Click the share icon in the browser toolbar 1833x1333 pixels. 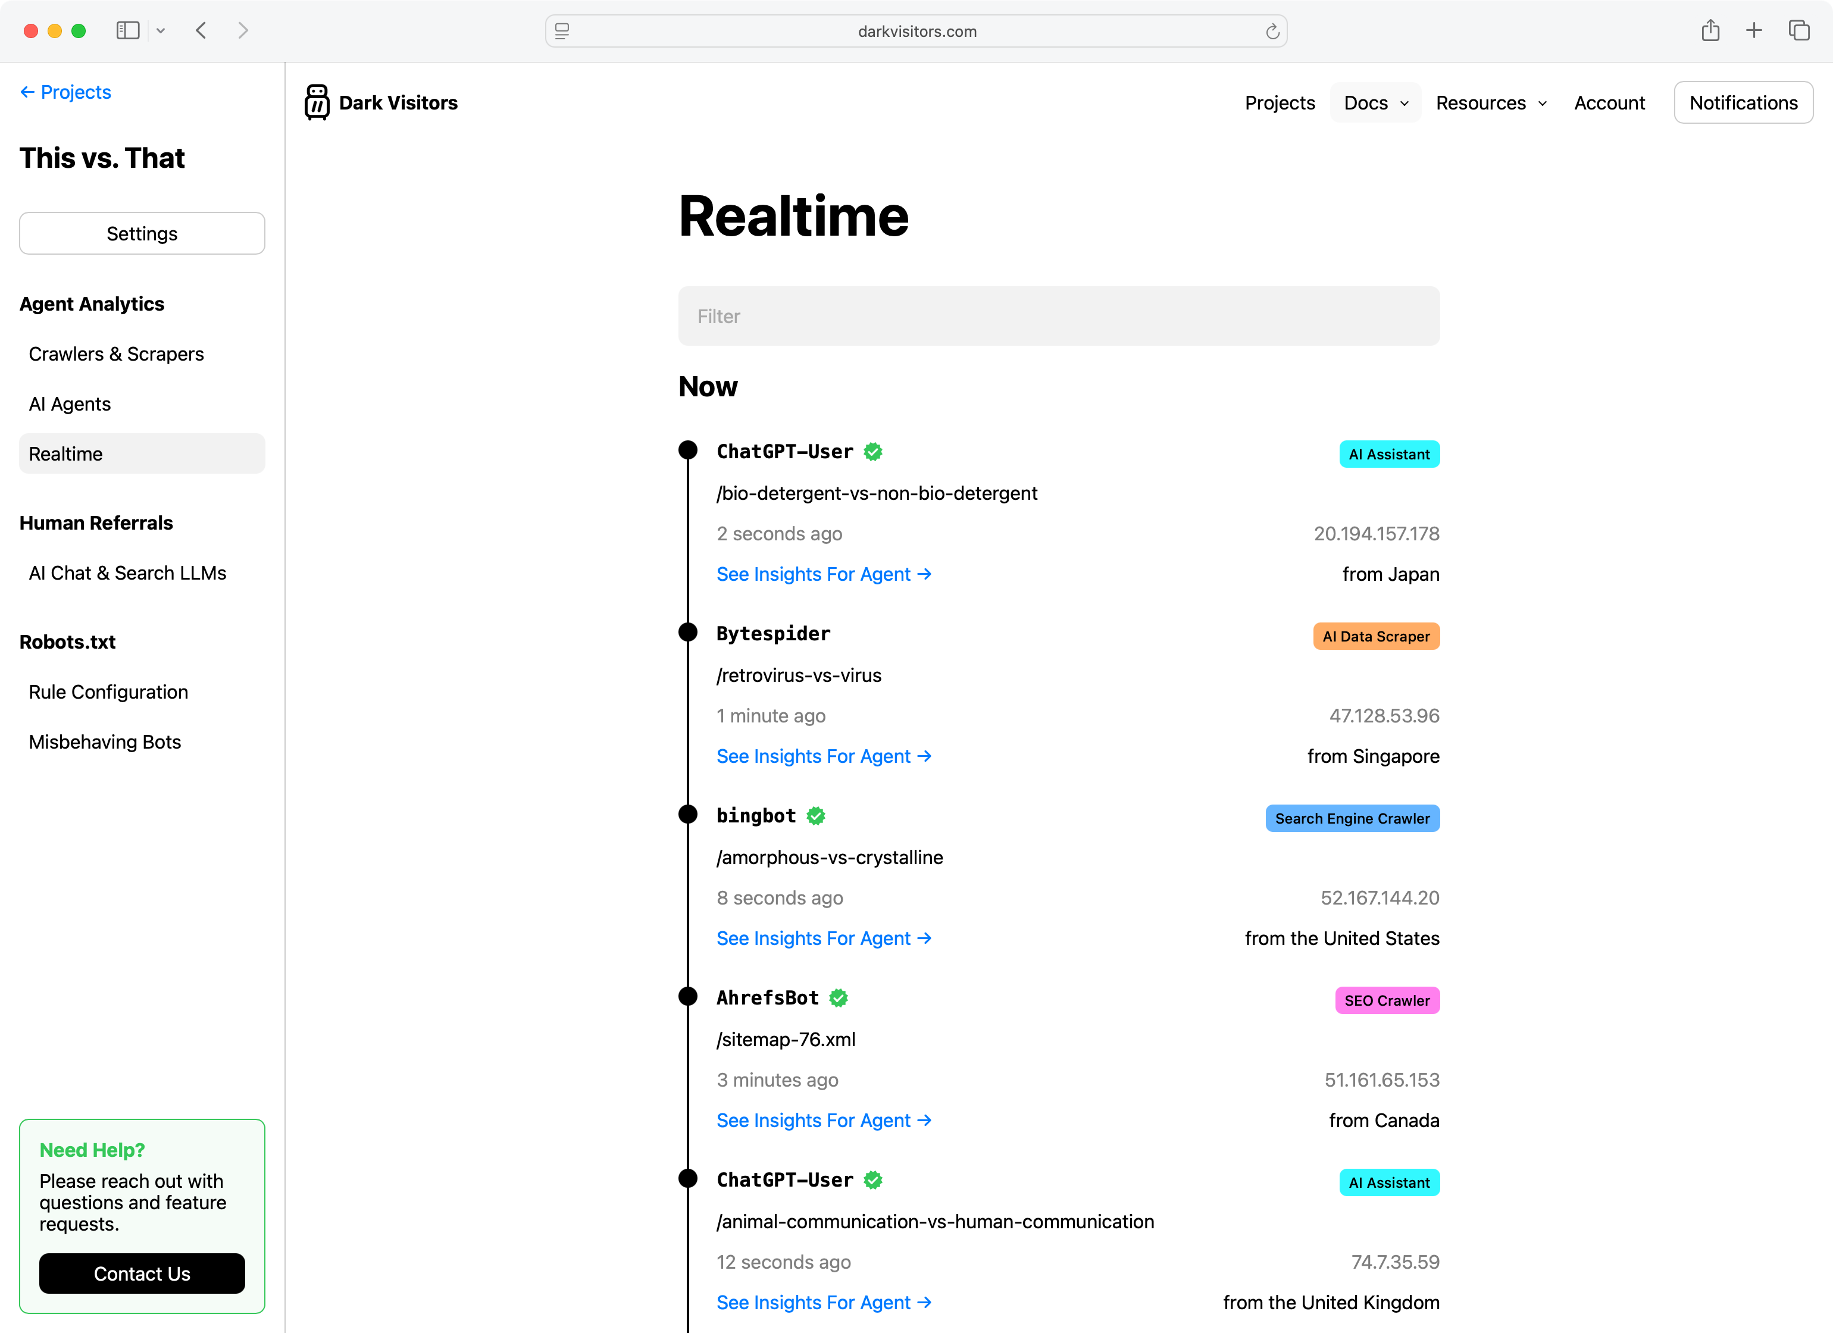click(x=1711, y=31)
